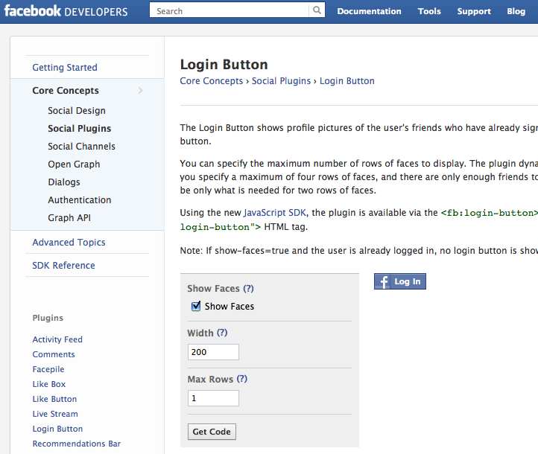
Task: Open the Max Rows help question mark
Action: tap(242, 380)
